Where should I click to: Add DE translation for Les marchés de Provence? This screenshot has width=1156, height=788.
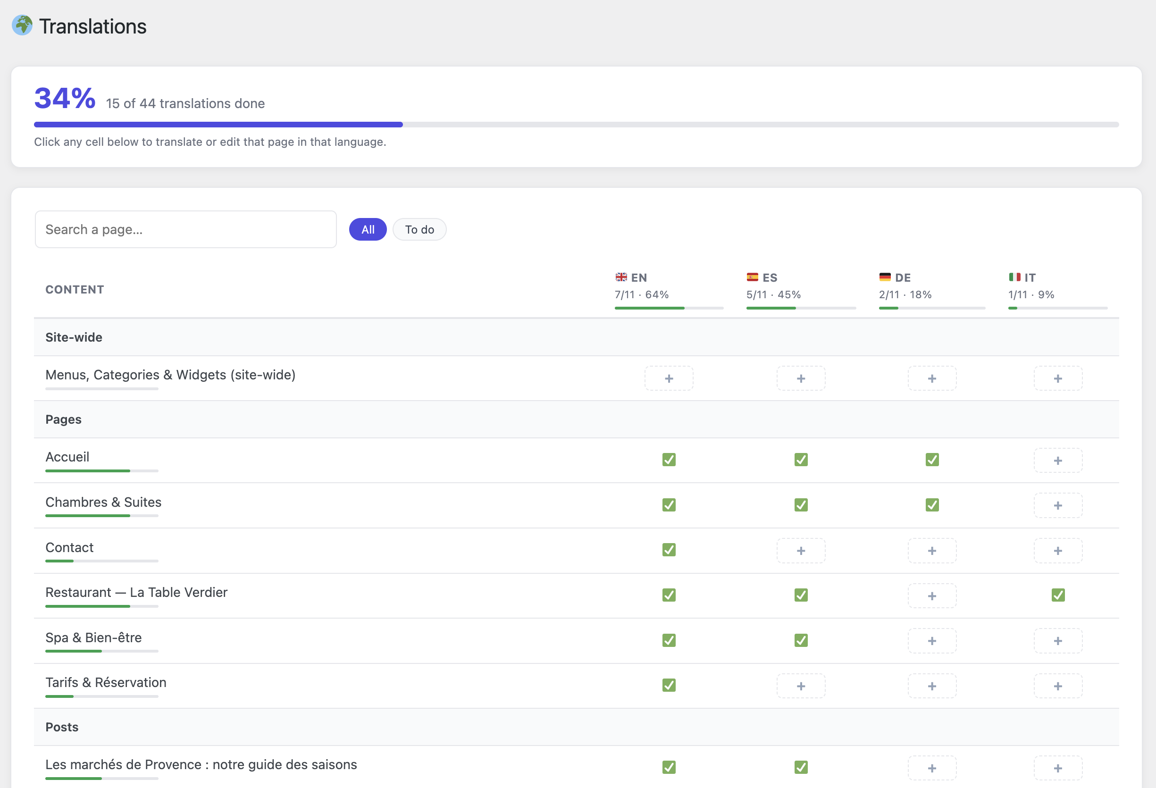click(932, 768)
